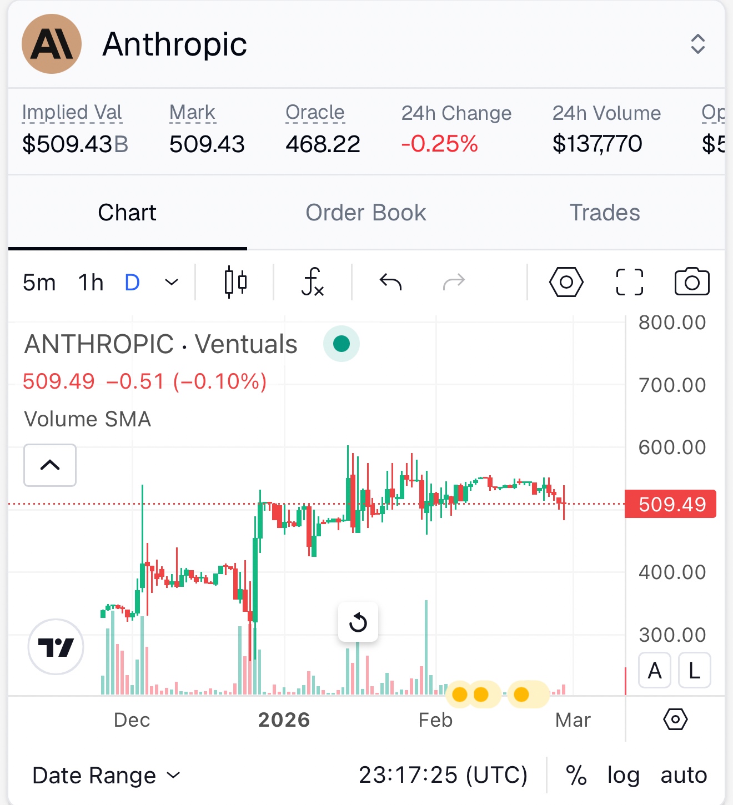Select the 5m timeframe
Image resolution: width=733 pixels, height=805 pixels.
39,283
